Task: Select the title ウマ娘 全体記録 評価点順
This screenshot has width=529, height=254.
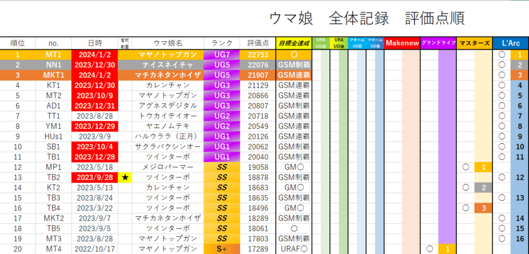Action: [x=367, y=18]
